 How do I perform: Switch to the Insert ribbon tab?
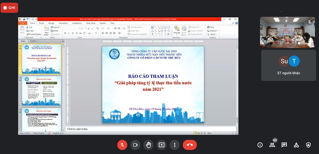coord(41,23)
